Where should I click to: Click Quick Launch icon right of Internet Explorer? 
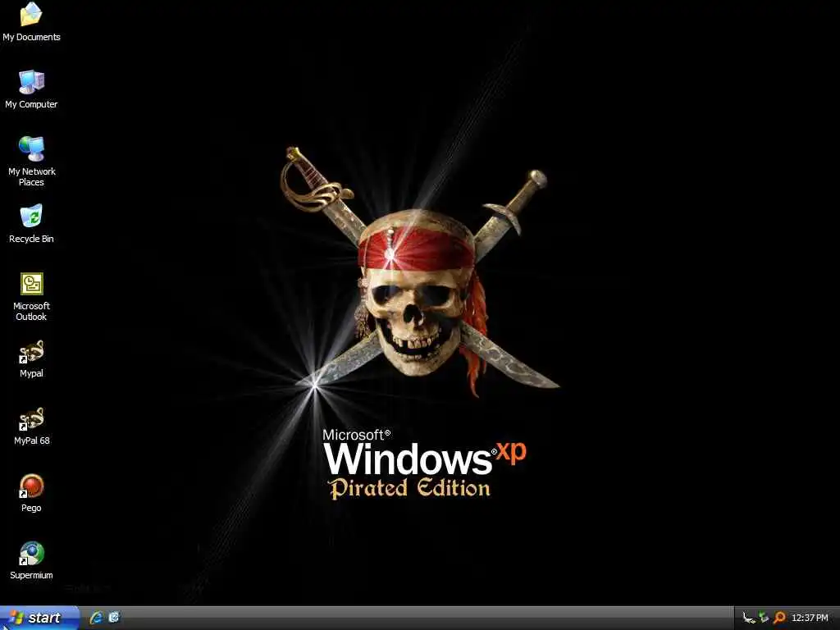pyautogui.click(x=114, y=618)
